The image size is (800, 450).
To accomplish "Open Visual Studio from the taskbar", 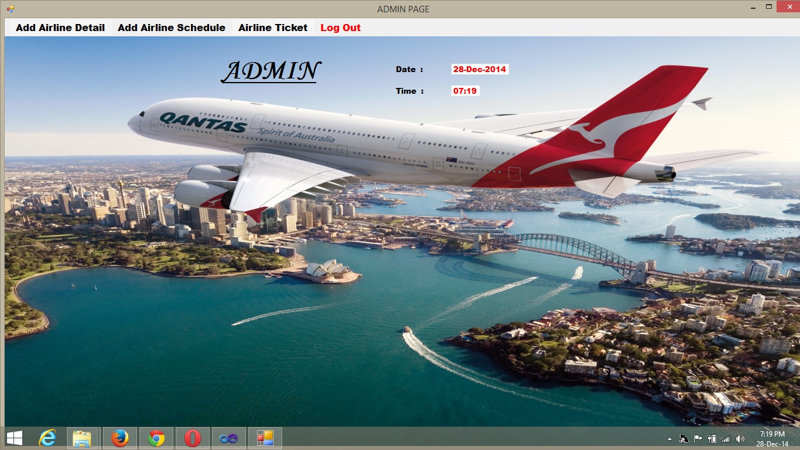I will coord(228,438).
